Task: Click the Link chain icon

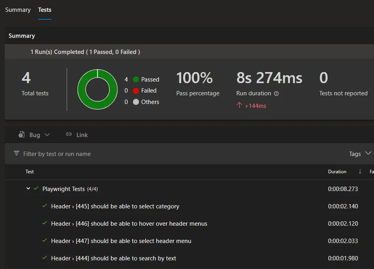Action: click(69, 134)
